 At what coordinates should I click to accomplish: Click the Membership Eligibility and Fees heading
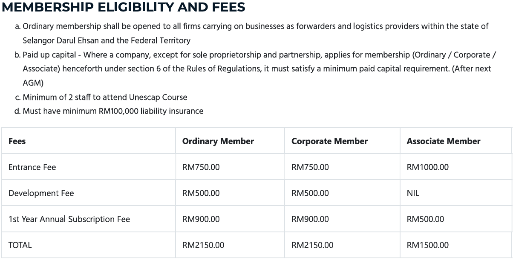pos(124,7)
